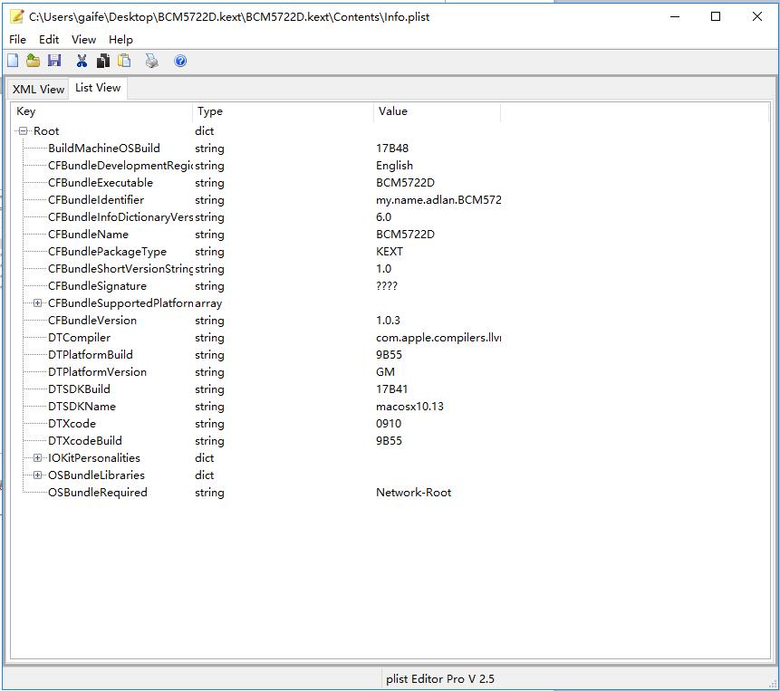This screenshot has width=780, height=691.
Task: Print using the printer icon
Action: click(151, 61)
